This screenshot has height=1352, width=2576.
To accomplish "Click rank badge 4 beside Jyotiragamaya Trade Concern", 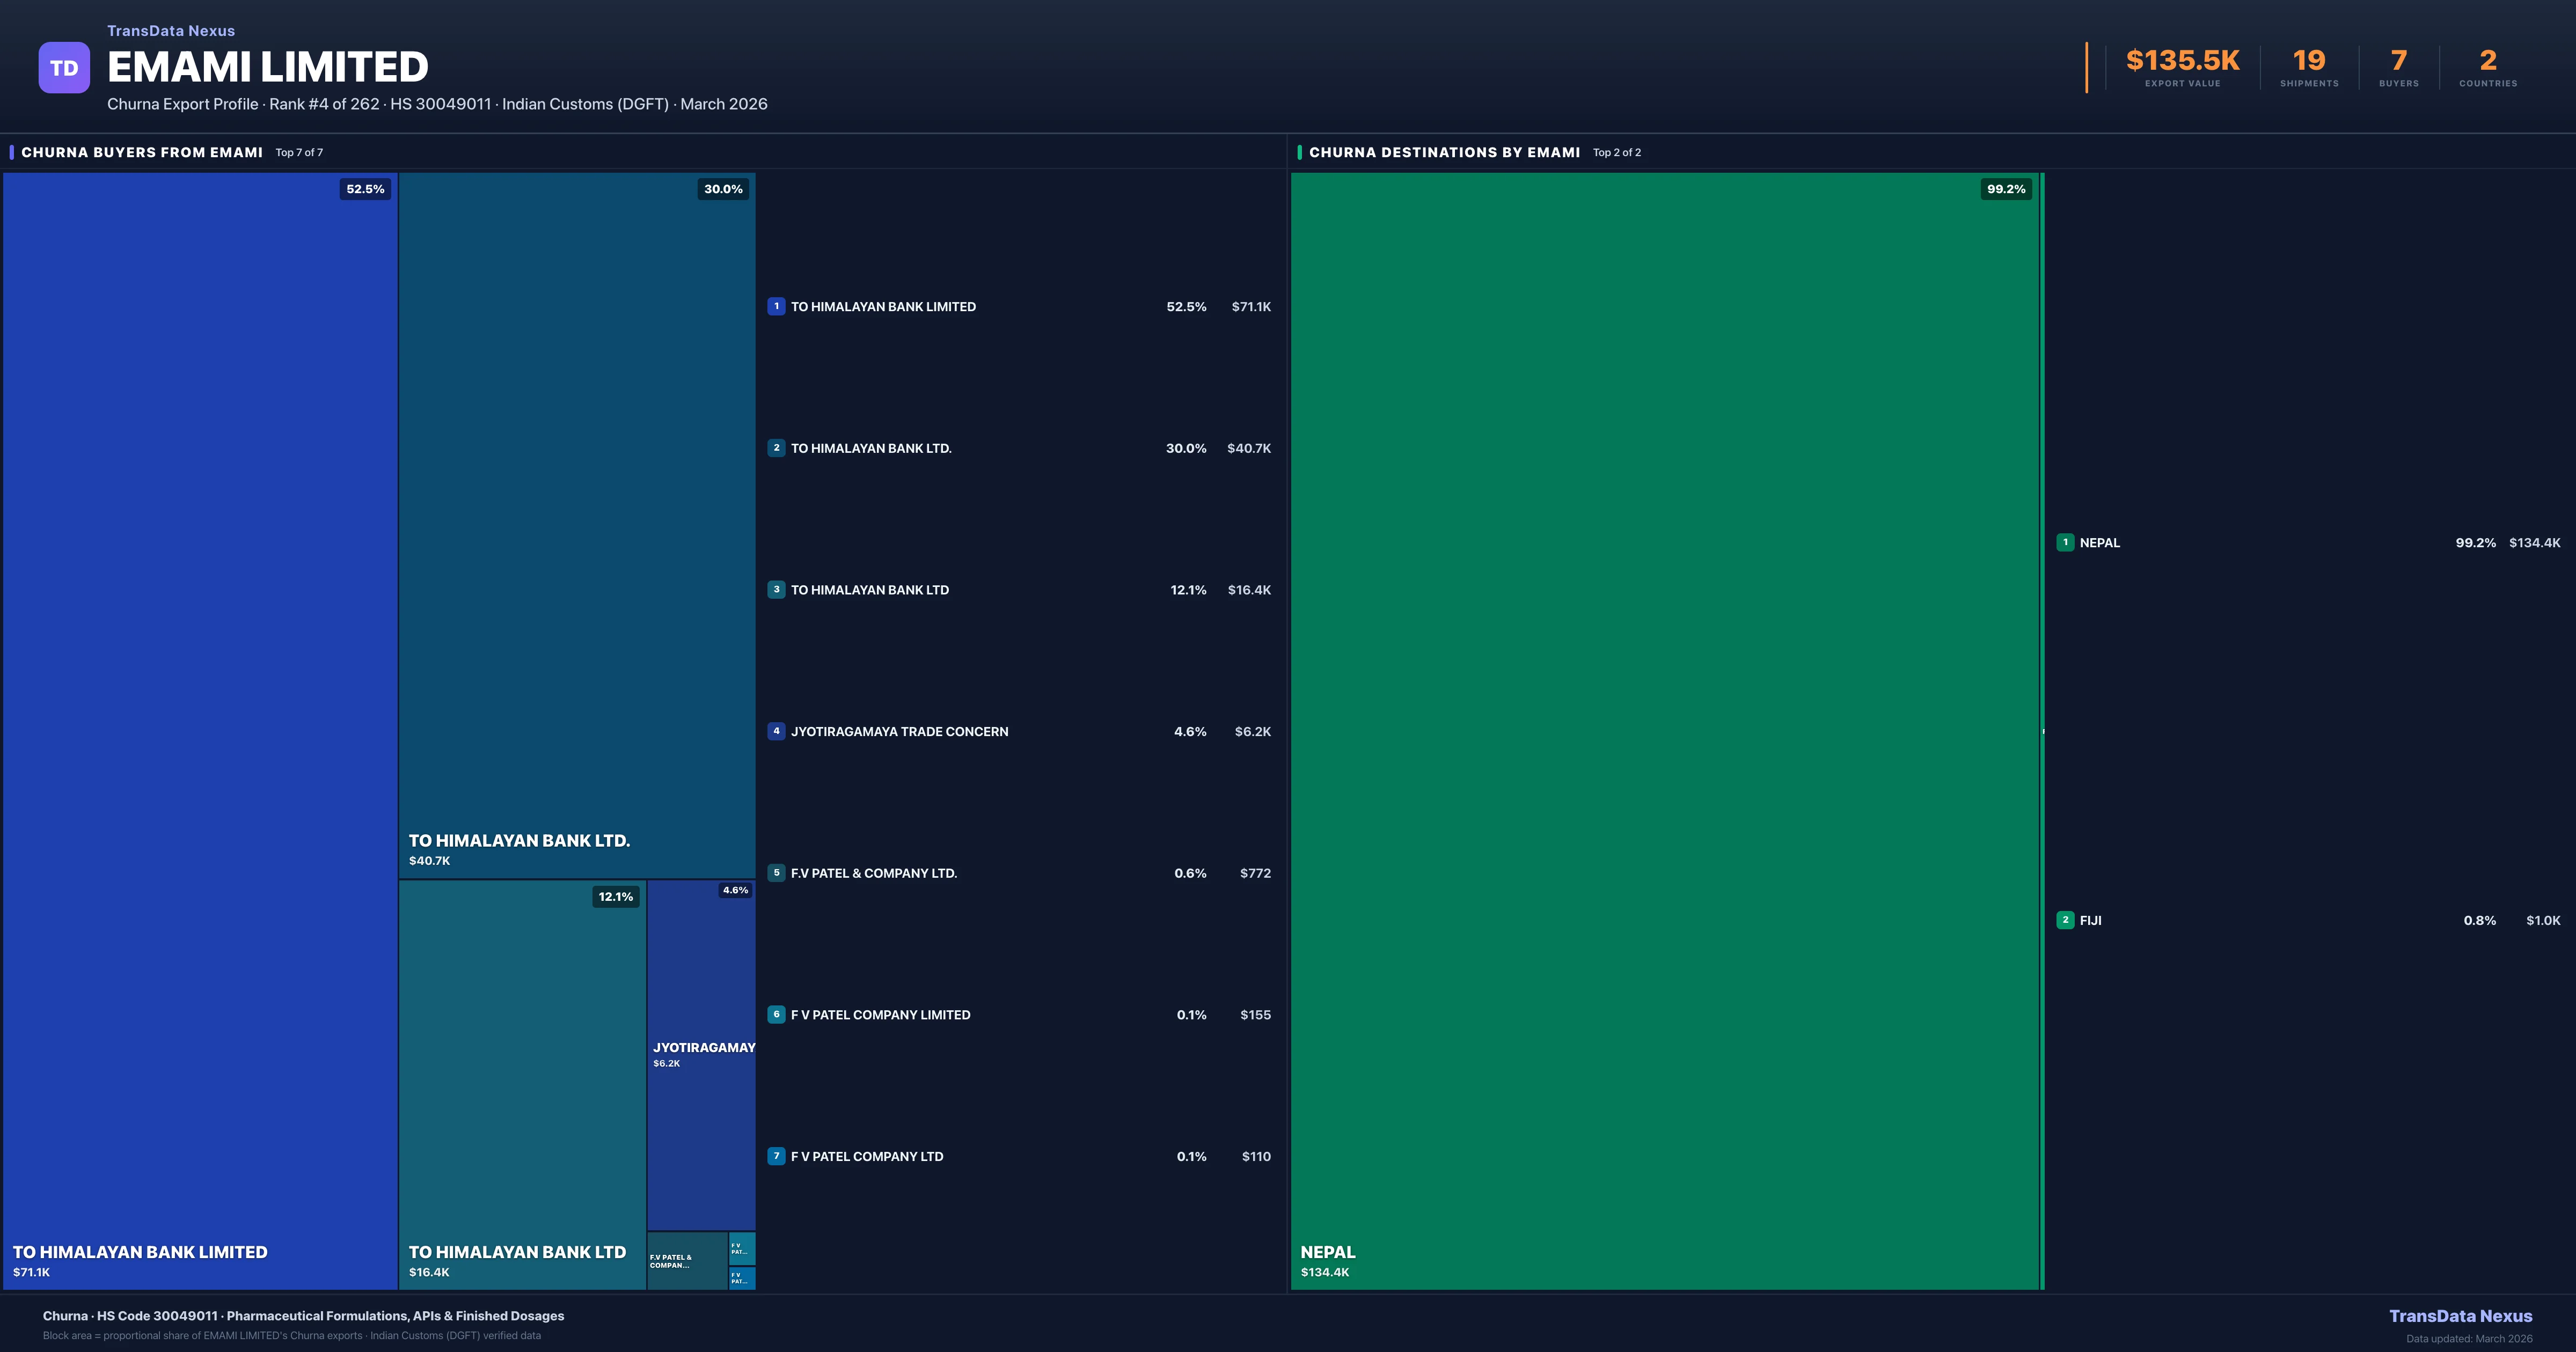I will [x=776, y=731].
